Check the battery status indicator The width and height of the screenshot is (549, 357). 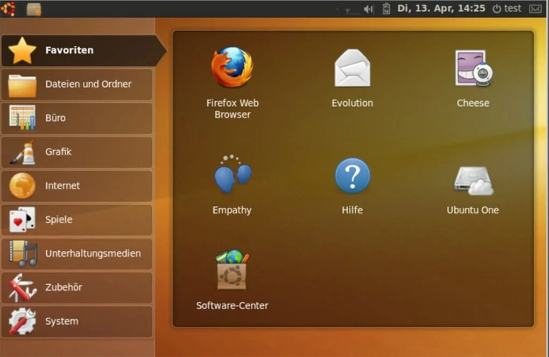coord(386,9)
